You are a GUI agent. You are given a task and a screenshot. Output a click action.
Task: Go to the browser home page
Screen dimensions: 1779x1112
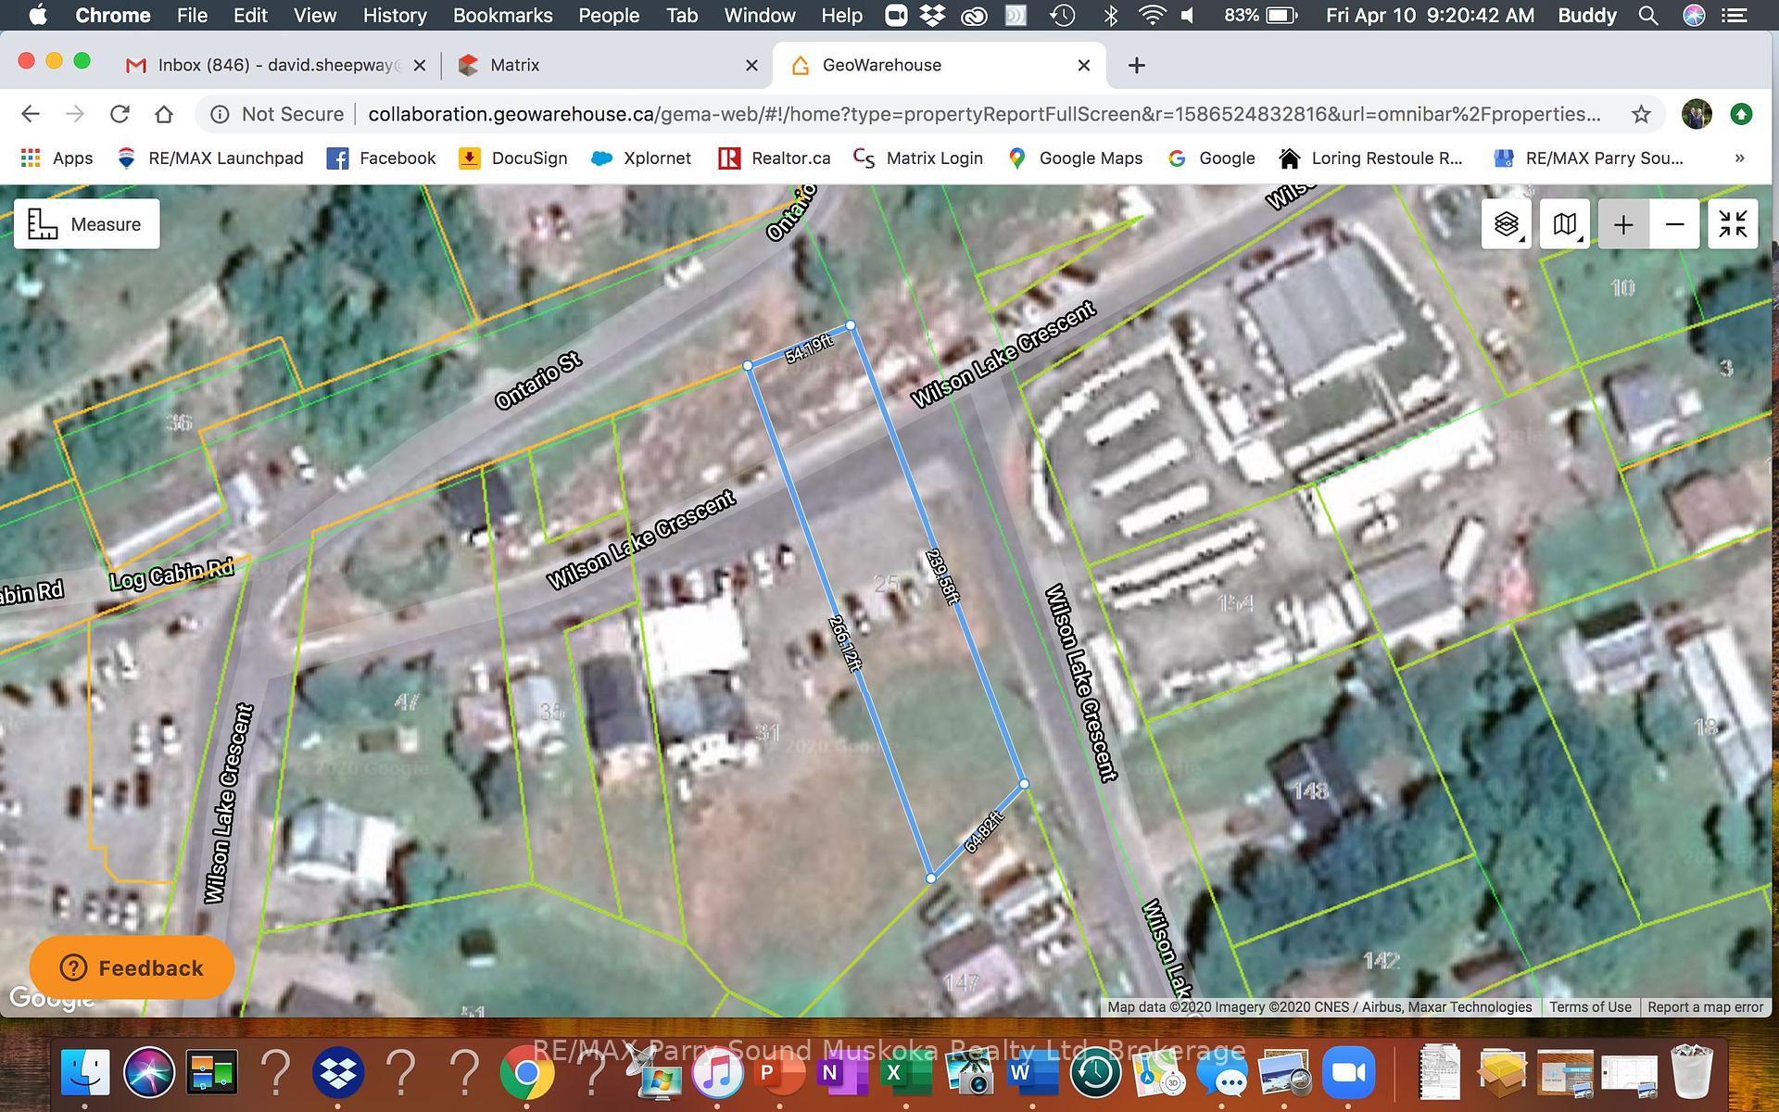[164, 114]
